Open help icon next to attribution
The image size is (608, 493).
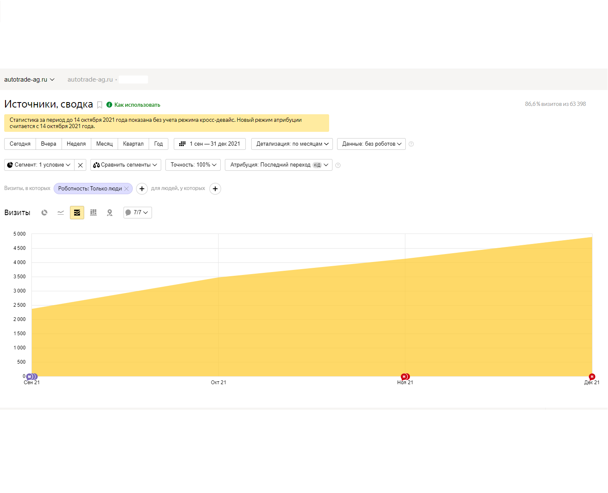click(338, 165)
